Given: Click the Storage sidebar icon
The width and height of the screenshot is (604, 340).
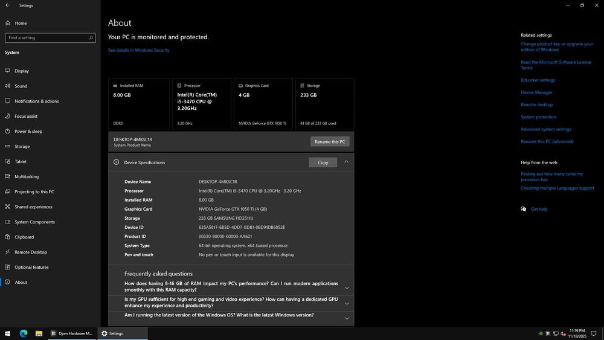Looking at the screenshot, I should tap(7, 146).
